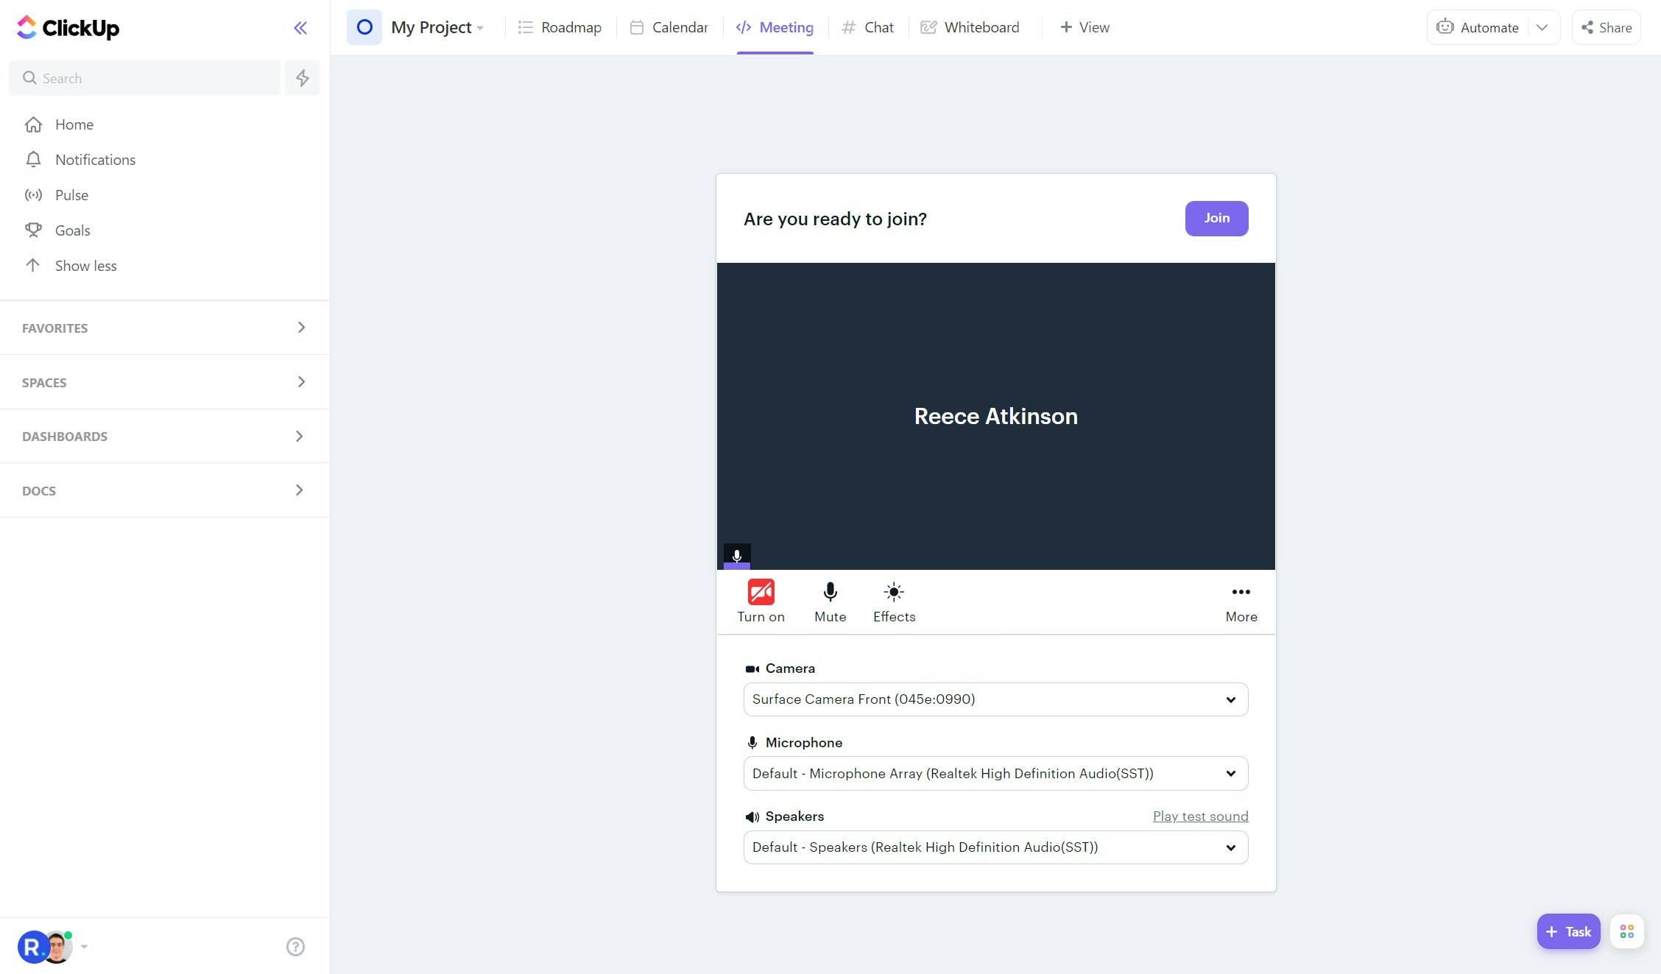Open More options ellipsis
The image size is (1661, 974).
[x=1241, y=601]
